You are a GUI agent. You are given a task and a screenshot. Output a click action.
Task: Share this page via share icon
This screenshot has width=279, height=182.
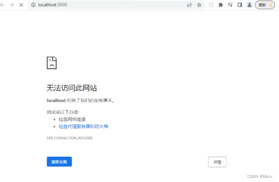click(190, 5)
